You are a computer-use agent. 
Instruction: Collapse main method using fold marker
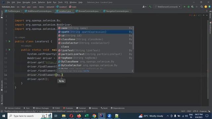(14, 50)
